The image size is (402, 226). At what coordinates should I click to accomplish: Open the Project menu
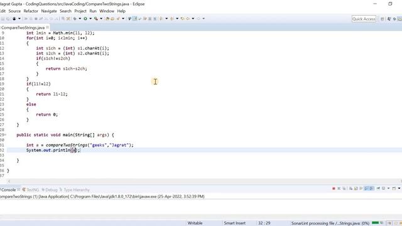point(80,11)
